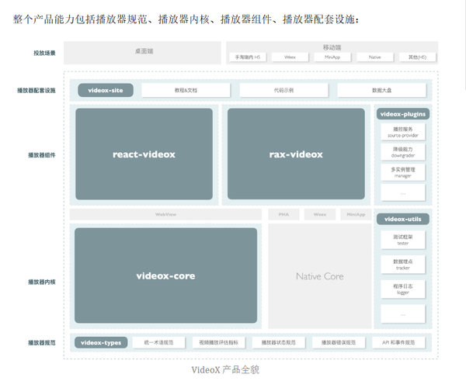Screen dimensions: 466x388
Task: Click the videox-plugins badge
Action: tap(403, 114)
